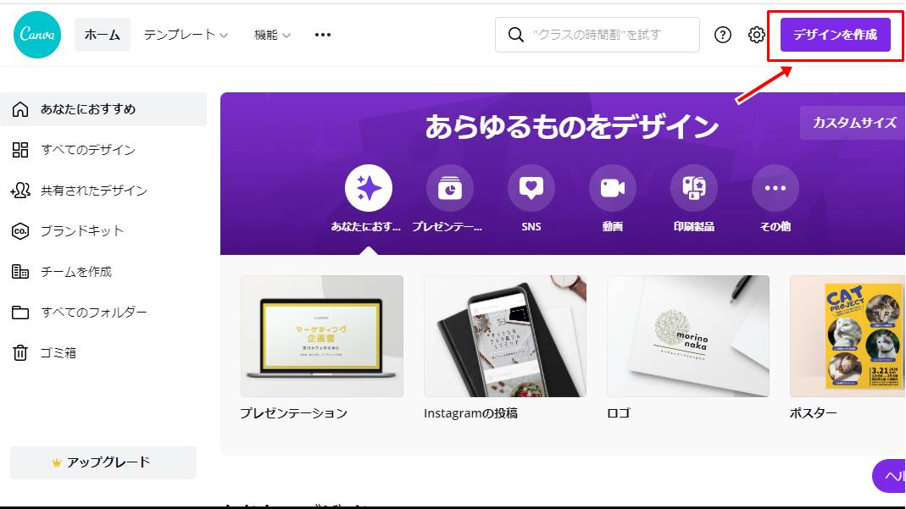
Task: Select the プレゼンテーション category icon in the banner
Action: coord(449,188)
